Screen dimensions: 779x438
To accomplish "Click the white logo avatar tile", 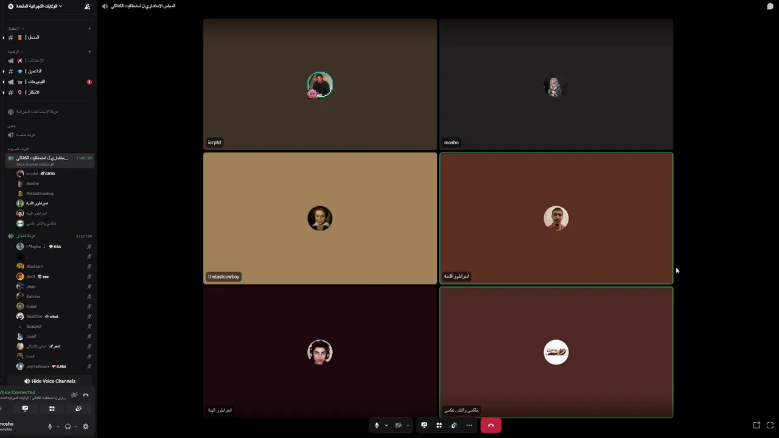I will coord(556,352).
